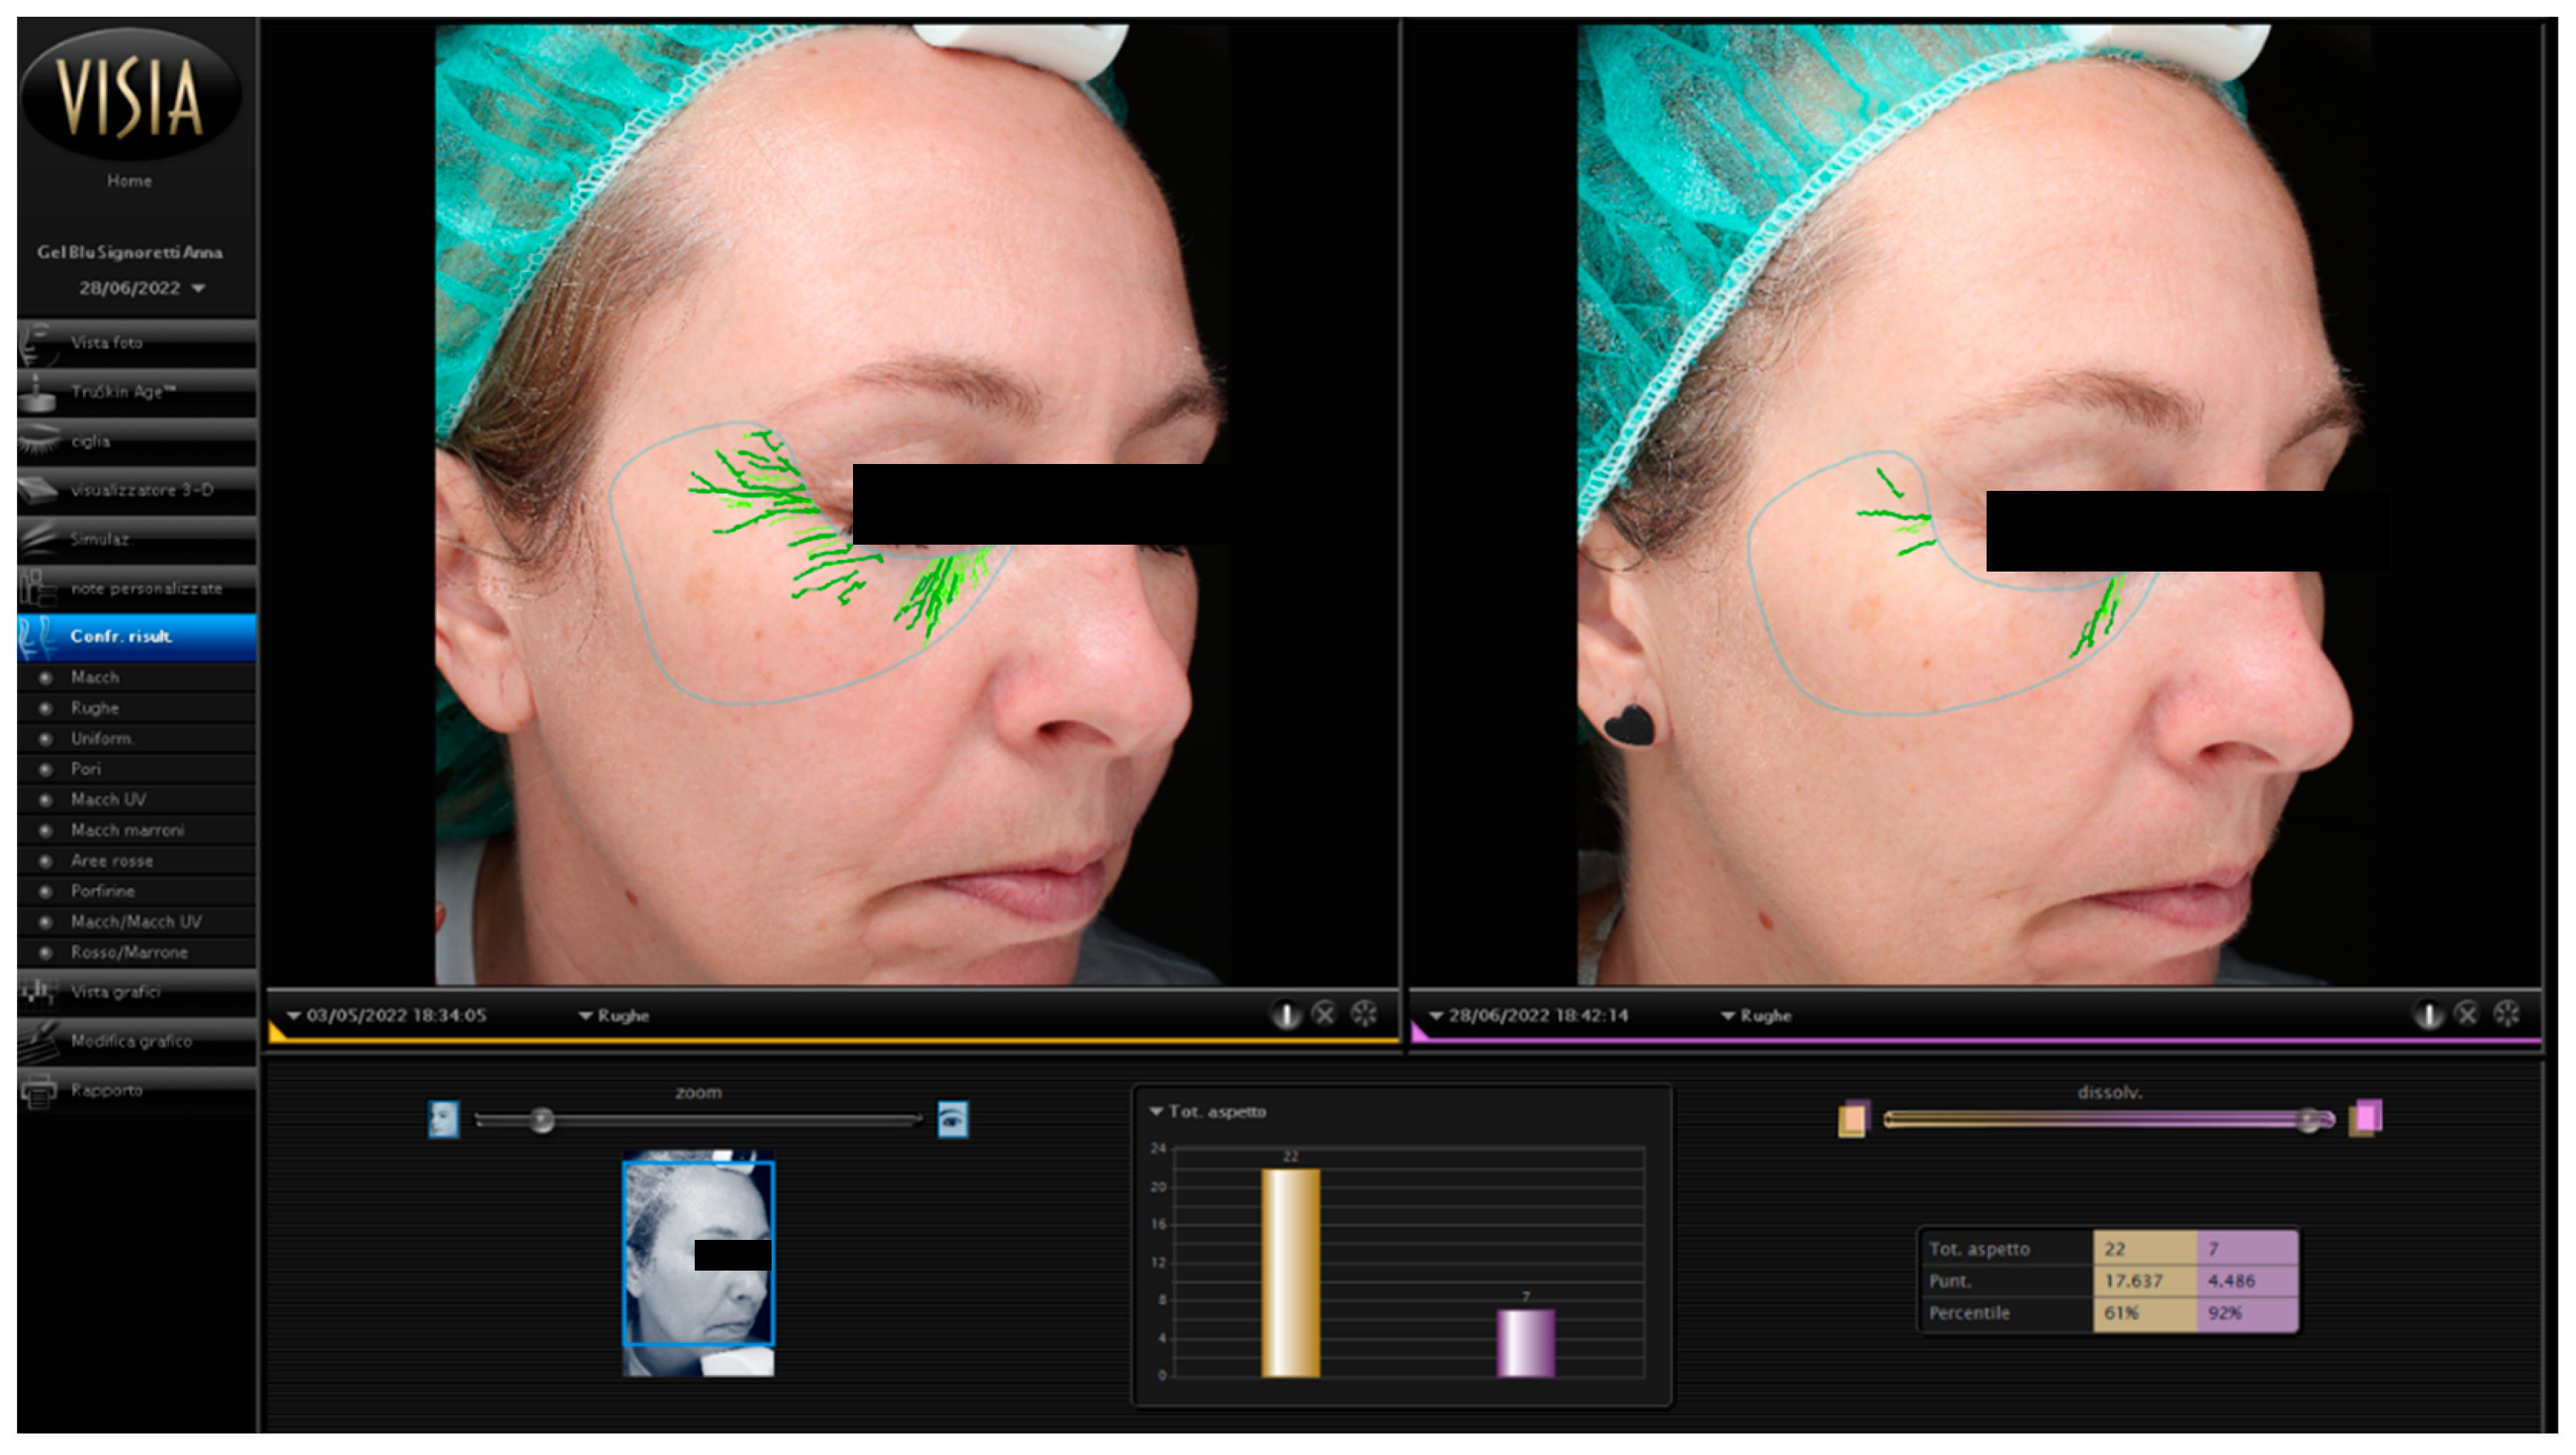2576x1455 pixels.
Task: Click patient name Gel Blu Signoretti Anna
Action: click(x=130, y=252)
